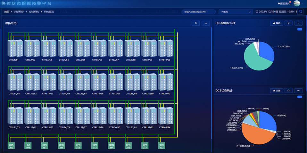Viewport: 307px width, 153px height.
Task: Select the OPR 213 station node
Action: 95,146
